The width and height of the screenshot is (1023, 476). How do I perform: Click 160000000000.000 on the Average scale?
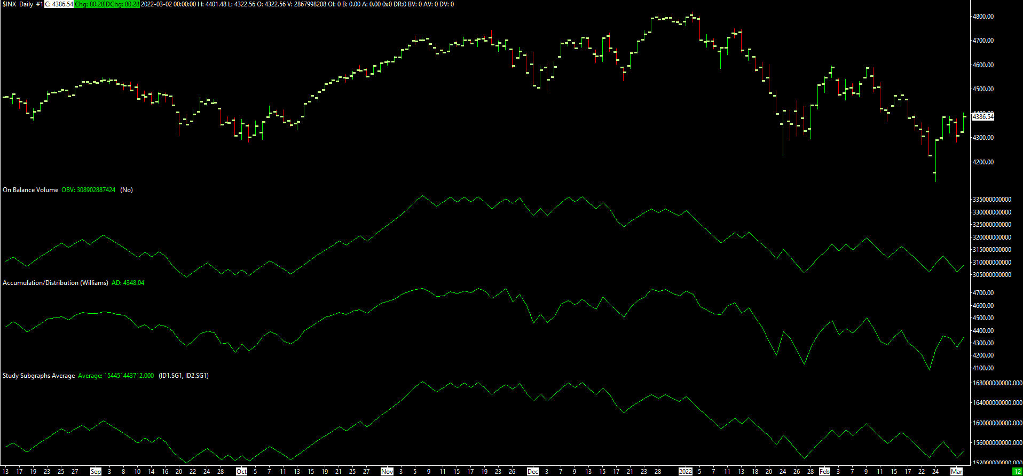click(x=997, y=423)
